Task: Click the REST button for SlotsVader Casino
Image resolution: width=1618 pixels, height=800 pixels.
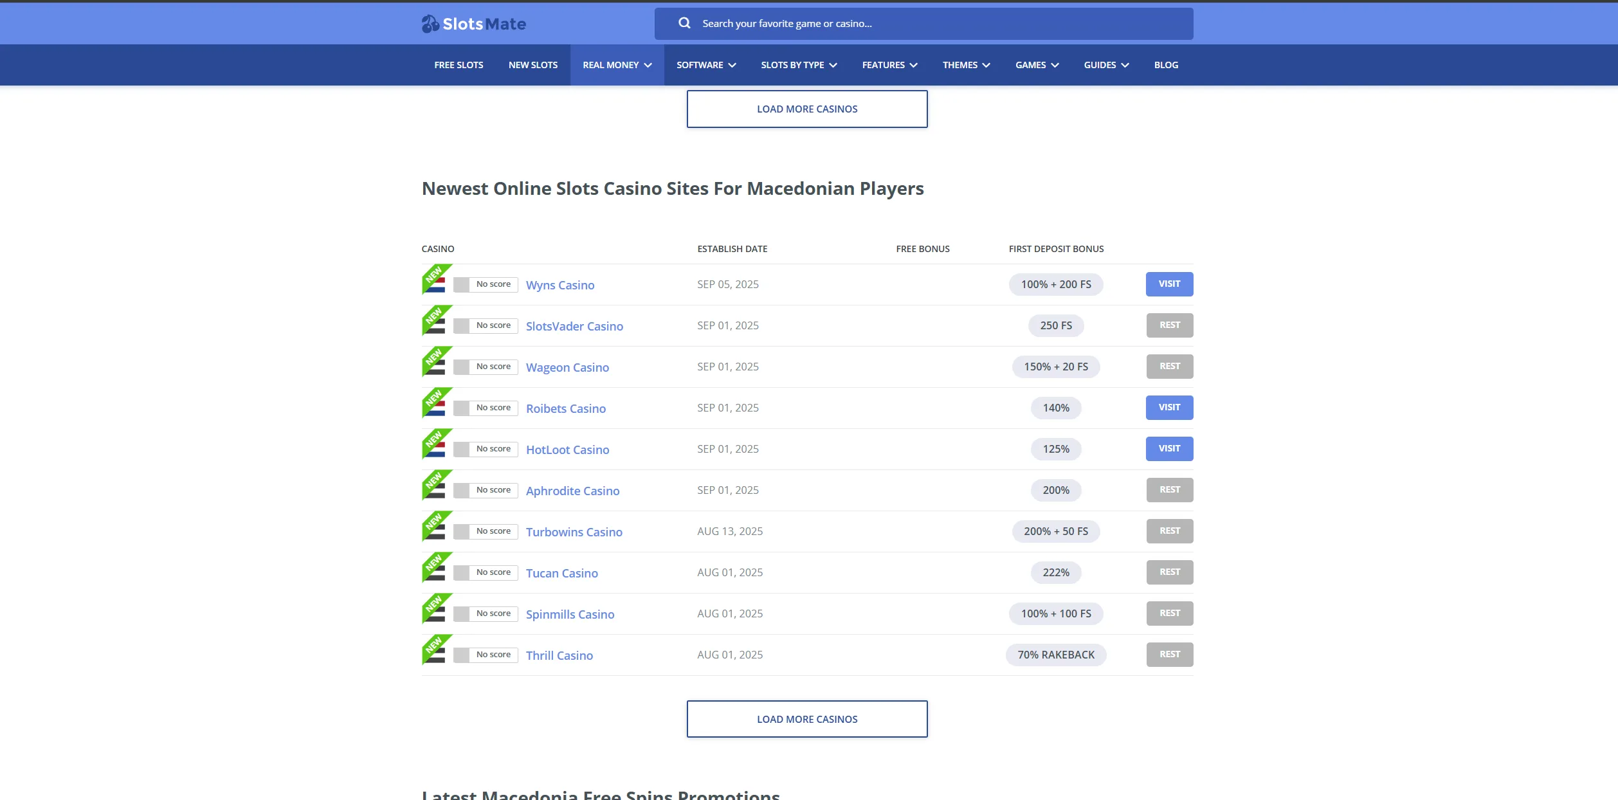Action: (1170, 325)
